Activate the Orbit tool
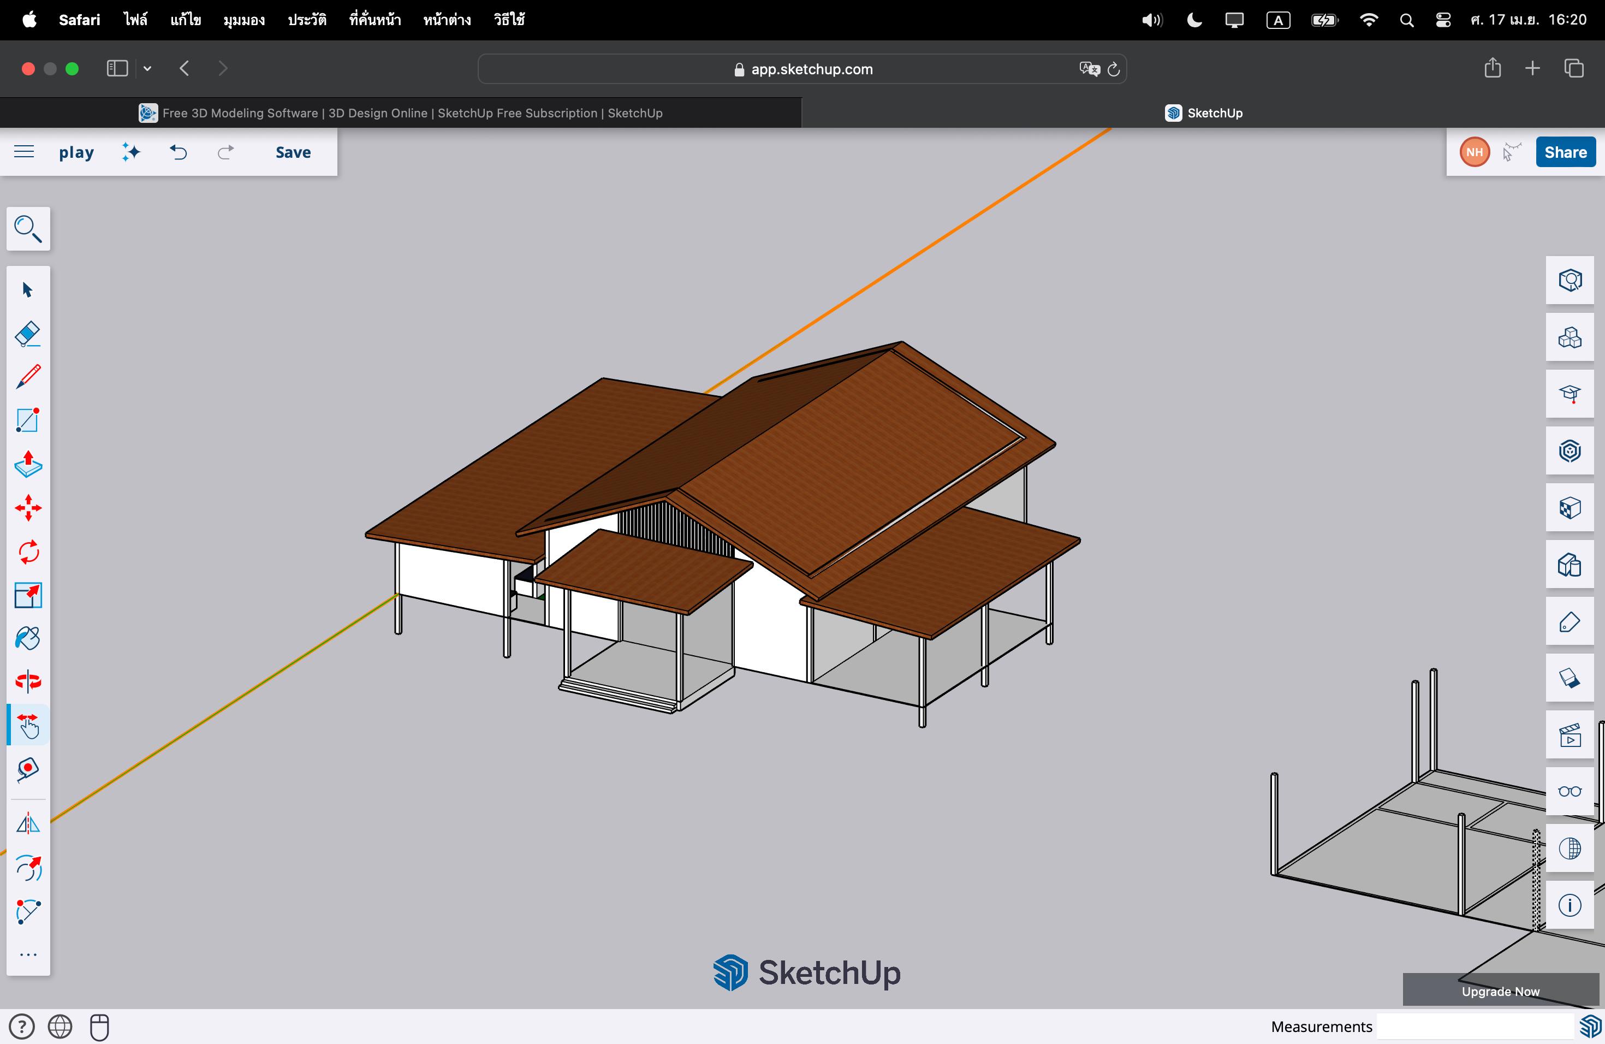 28,681
